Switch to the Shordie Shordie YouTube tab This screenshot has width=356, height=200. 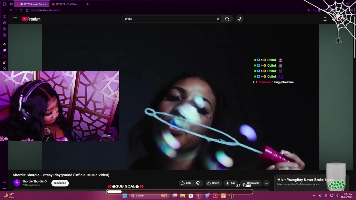(31, 4)
